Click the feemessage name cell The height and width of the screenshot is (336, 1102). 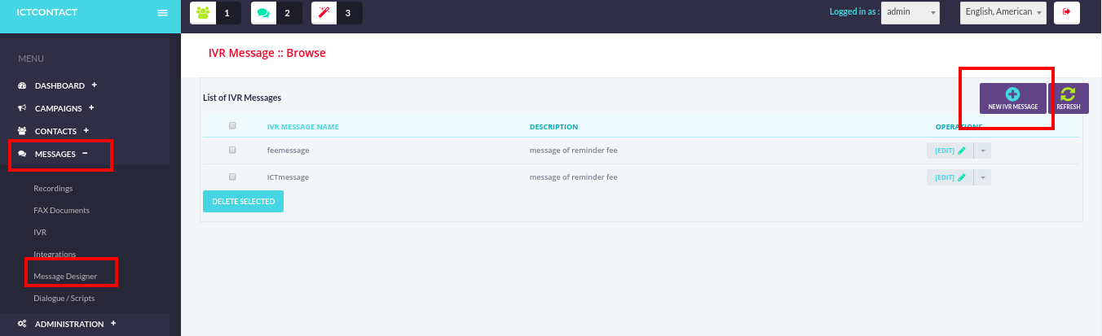click(289, 151)
